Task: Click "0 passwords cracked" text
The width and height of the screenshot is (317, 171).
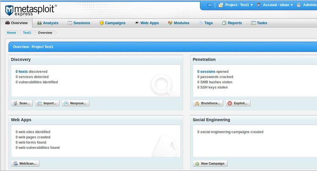Action: pyautogui.click(x=215, y=77)
